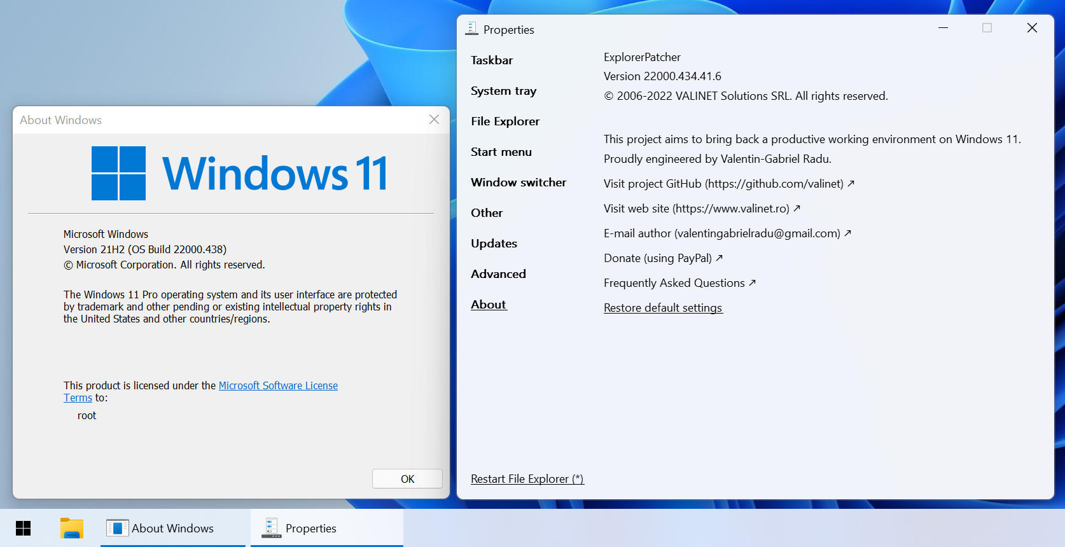Select the Other section
This screenshot has height=547, width=1065.
[x=487, y=213]
